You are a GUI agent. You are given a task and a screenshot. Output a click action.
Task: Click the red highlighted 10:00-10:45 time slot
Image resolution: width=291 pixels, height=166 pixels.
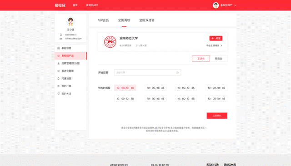point(125,88)
